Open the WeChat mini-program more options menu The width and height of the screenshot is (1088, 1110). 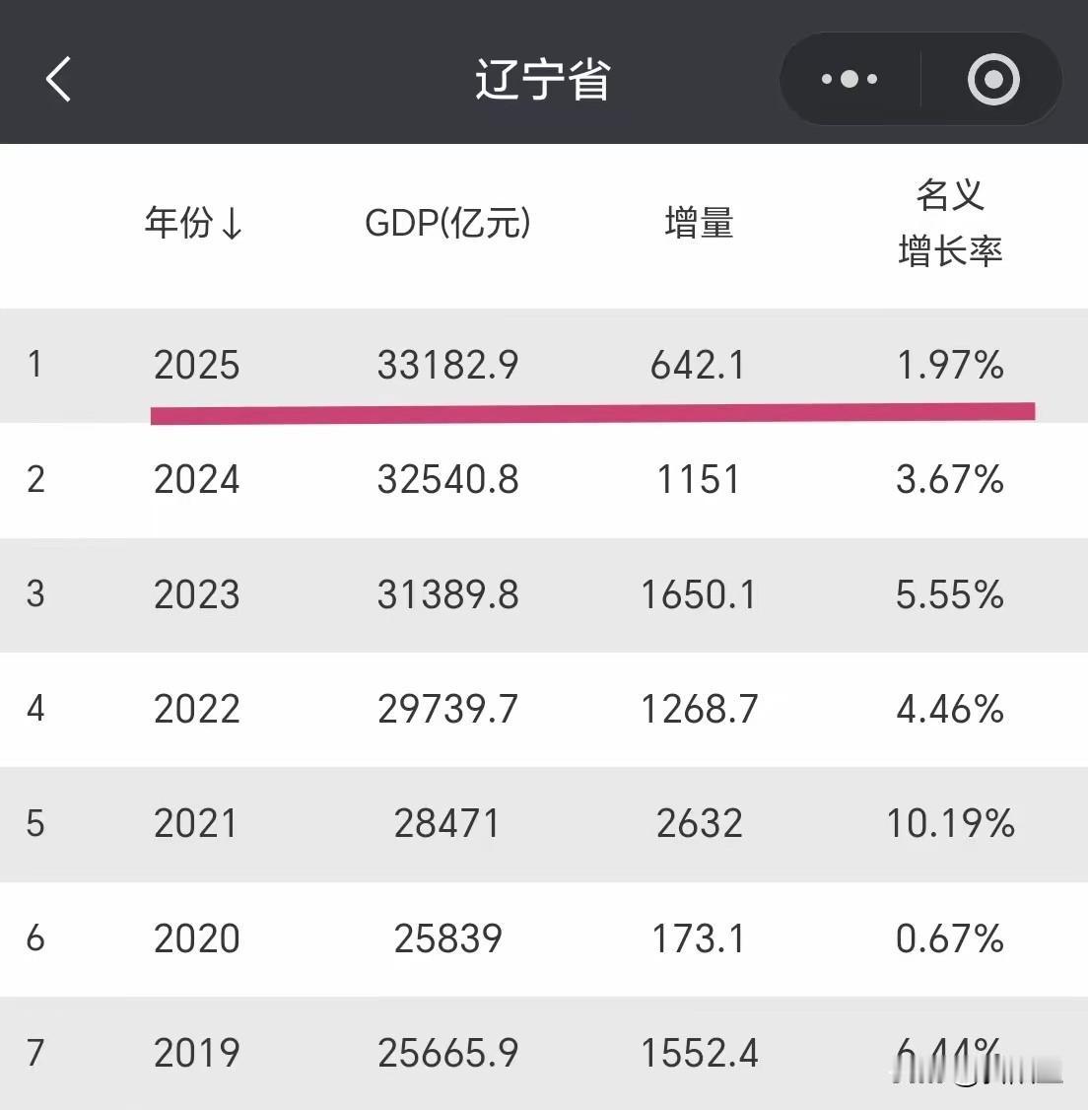click(849, 79)
